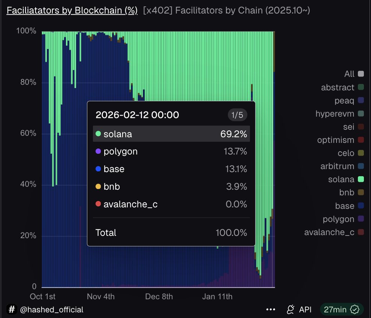Click the API plug icon
Screen dimensions: 371x318
290,309
